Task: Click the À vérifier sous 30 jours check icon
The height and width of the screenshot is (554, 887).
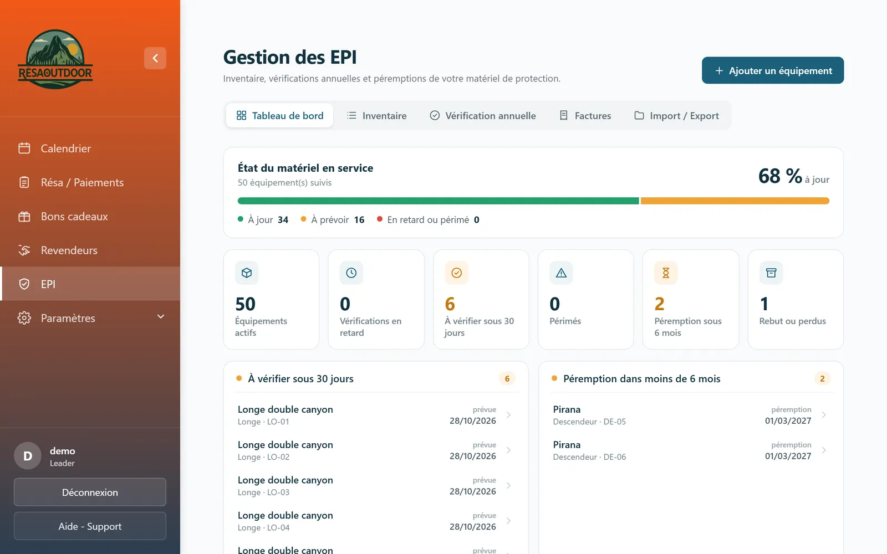Action: (x=457, y=273)
